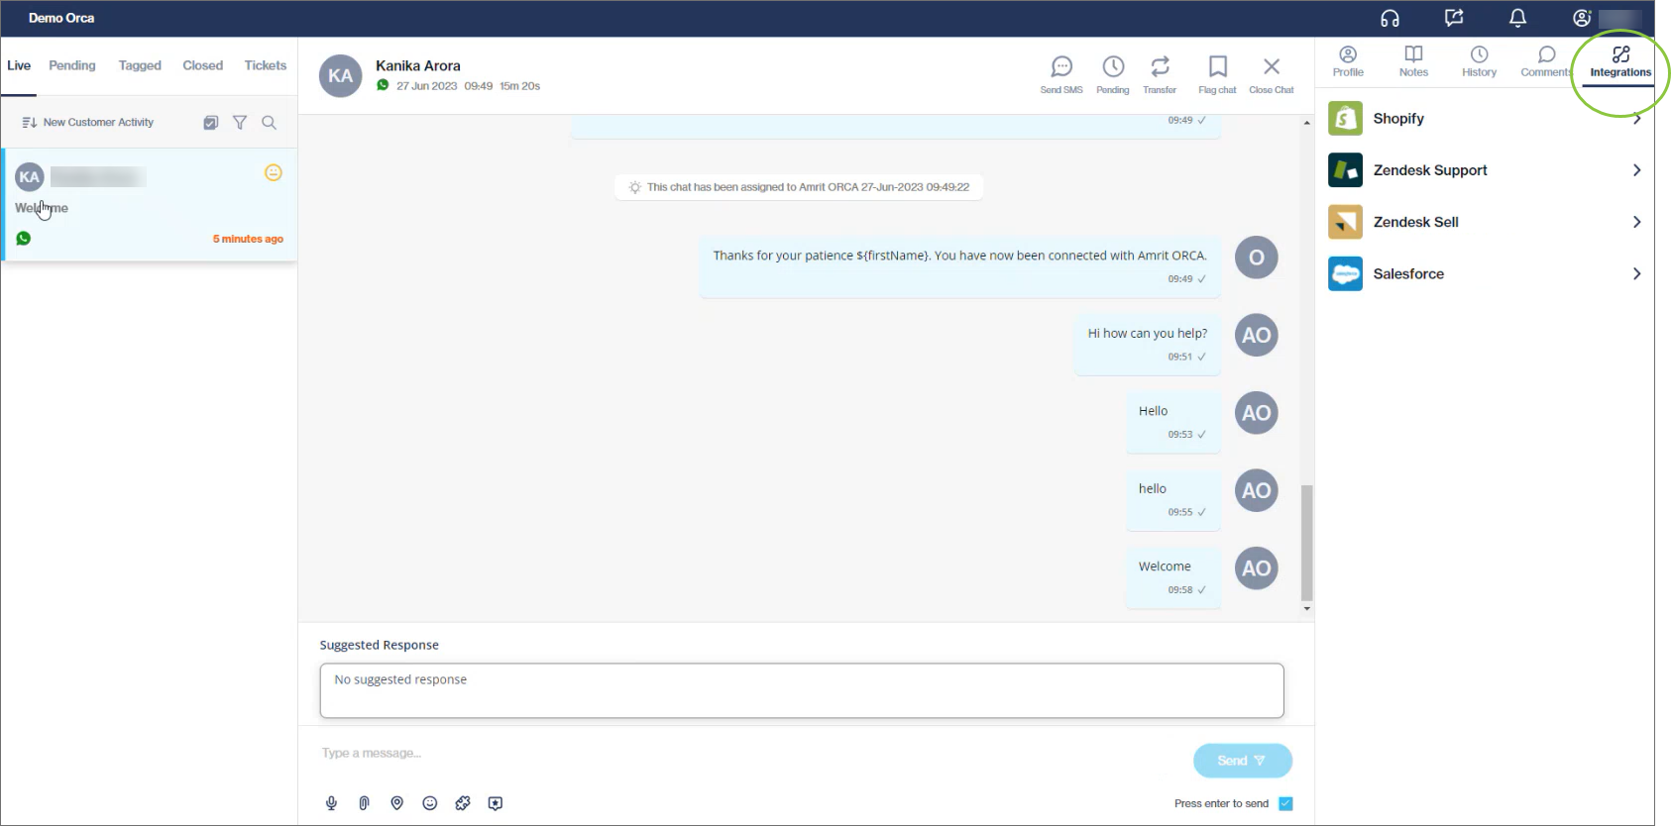Viewport: 1671px width, 826px height.
Task: Open the filter funnel icon in the chat list
Action: click(240, 123)
